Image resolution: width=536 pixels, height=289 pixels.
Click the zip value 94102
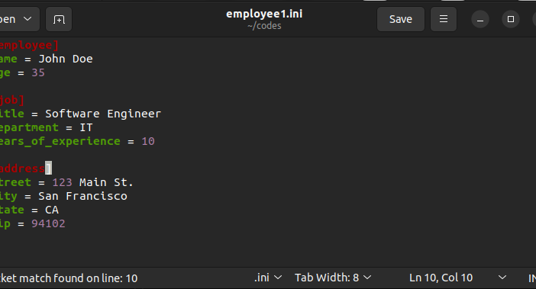[48, 223]
